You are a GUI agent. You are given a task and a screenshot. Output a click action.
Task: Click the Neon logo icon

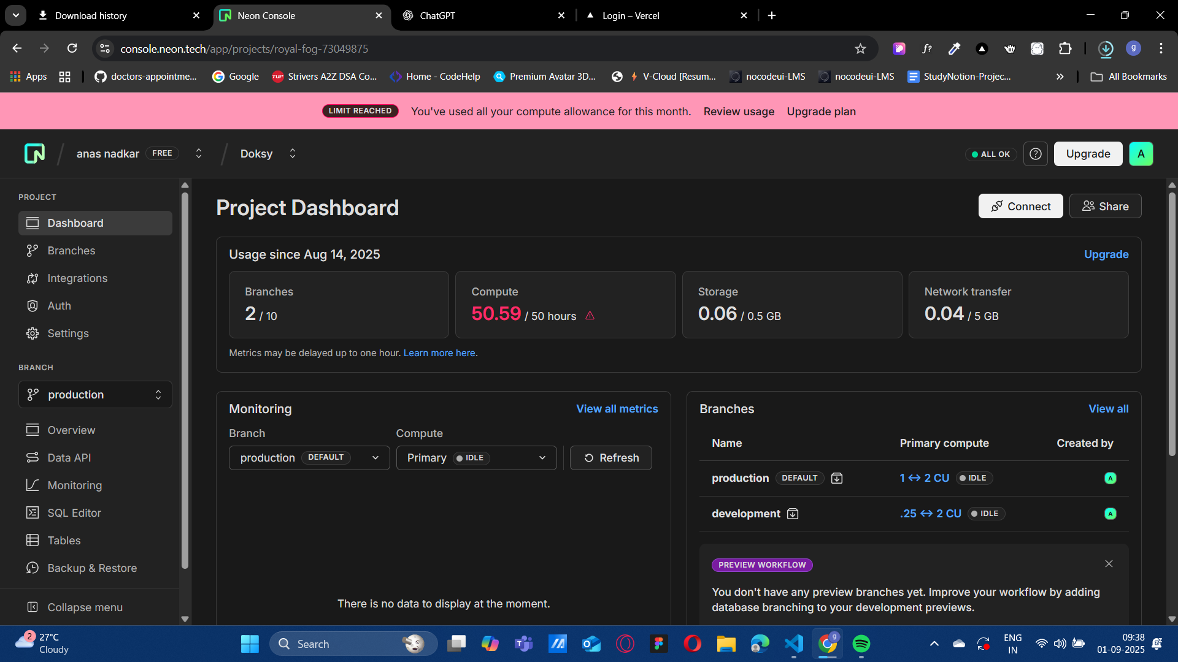tap(34, 153)
